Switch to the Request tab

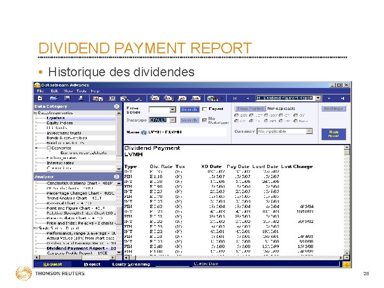click(53, 264)
